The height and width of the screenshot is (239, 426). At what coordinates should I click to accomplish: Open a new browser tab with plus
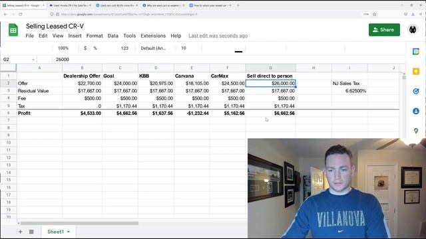[238, 5]
